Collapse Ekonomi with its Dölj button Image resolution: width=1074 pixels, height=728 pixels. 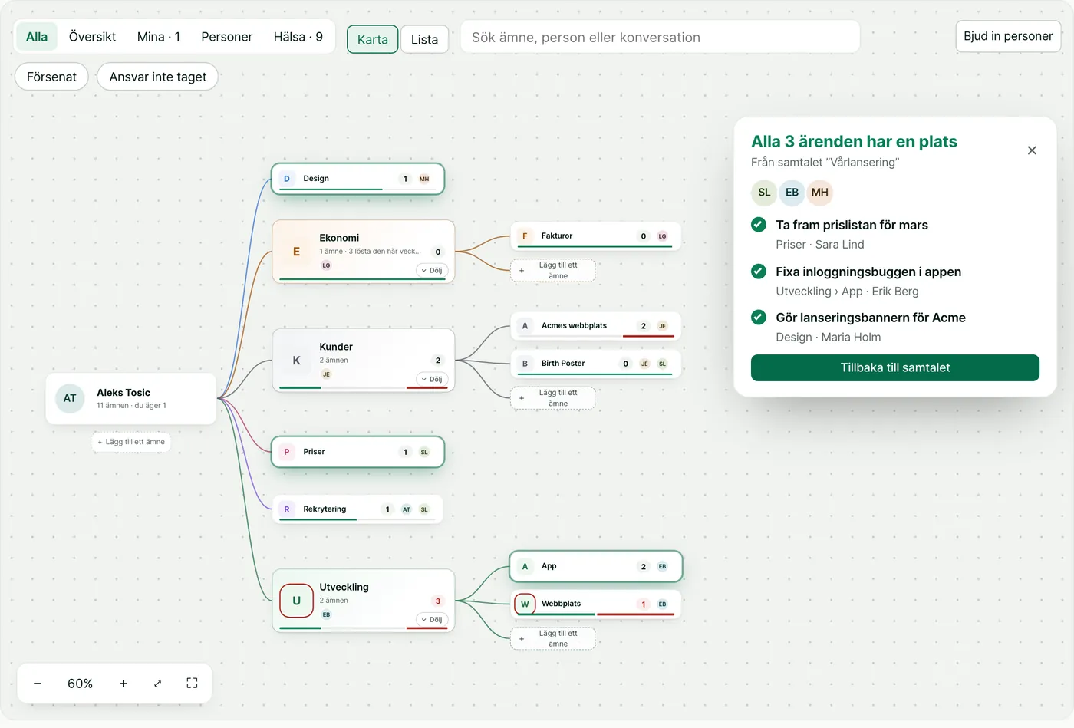point(432,271)
